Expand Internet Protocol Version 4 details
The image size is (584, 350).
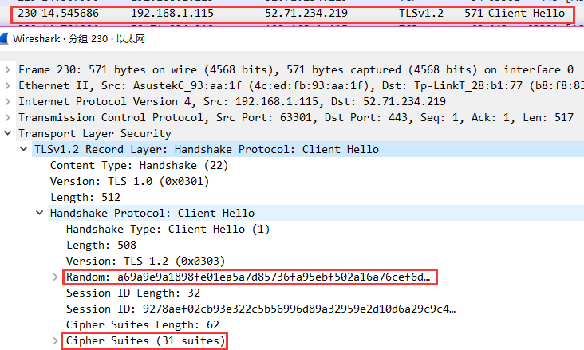pos(8,101)
